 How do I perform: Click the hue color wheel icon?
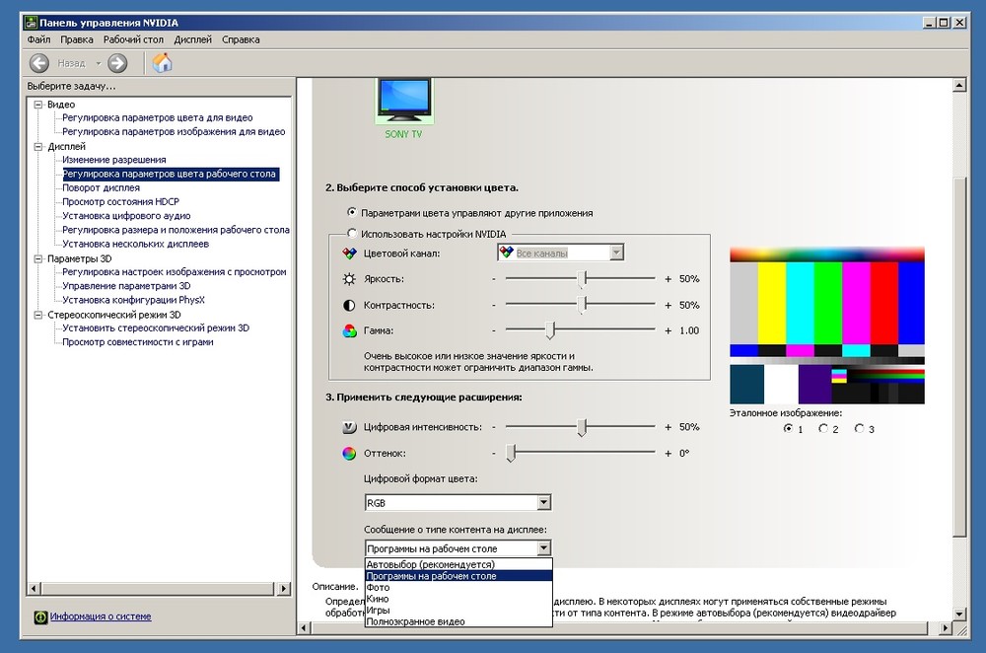[349, 453]
